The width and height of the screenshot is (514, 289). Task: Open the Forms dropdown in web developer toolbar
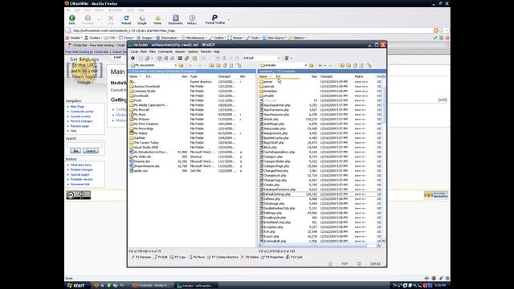pos(127,38)
